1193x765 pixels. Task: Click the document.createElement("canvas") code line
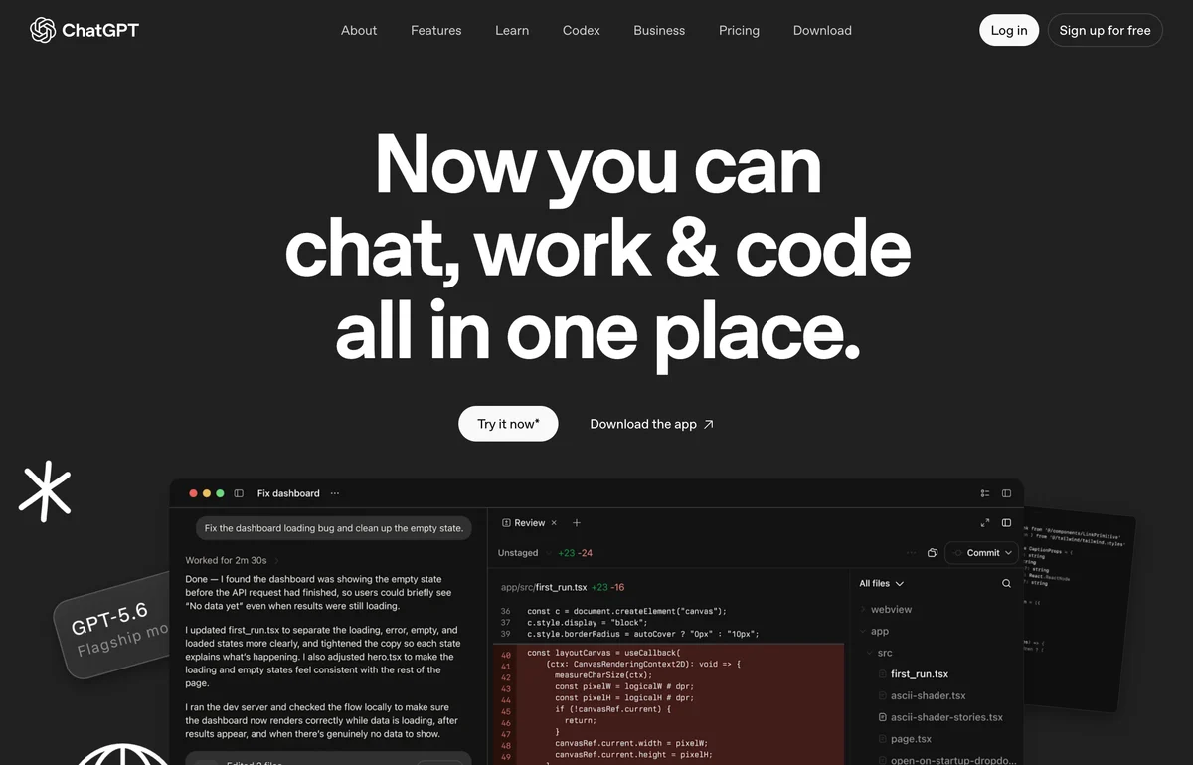[627, 611]
